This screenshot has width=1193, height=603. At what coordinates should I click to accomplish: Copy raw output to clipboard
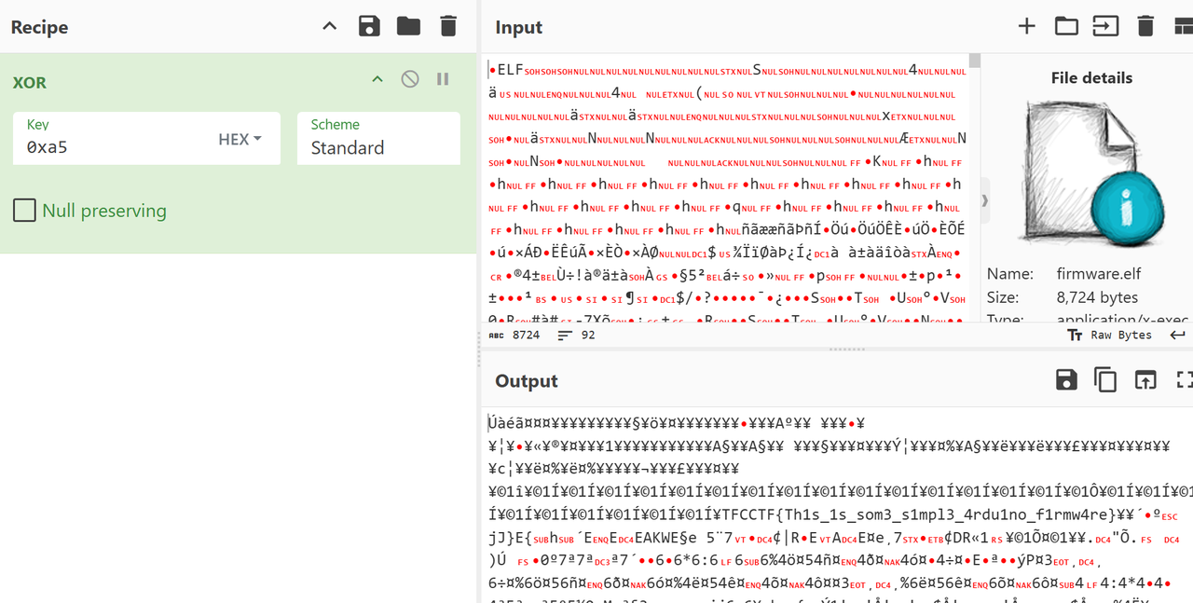1105,379
